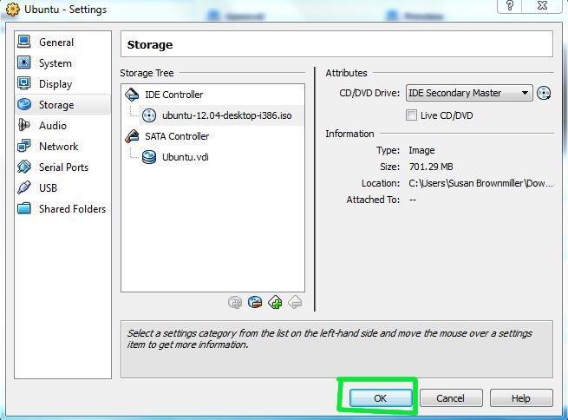
Task: Select the SATA Controller in storage tree
Action: click(177, 136)
